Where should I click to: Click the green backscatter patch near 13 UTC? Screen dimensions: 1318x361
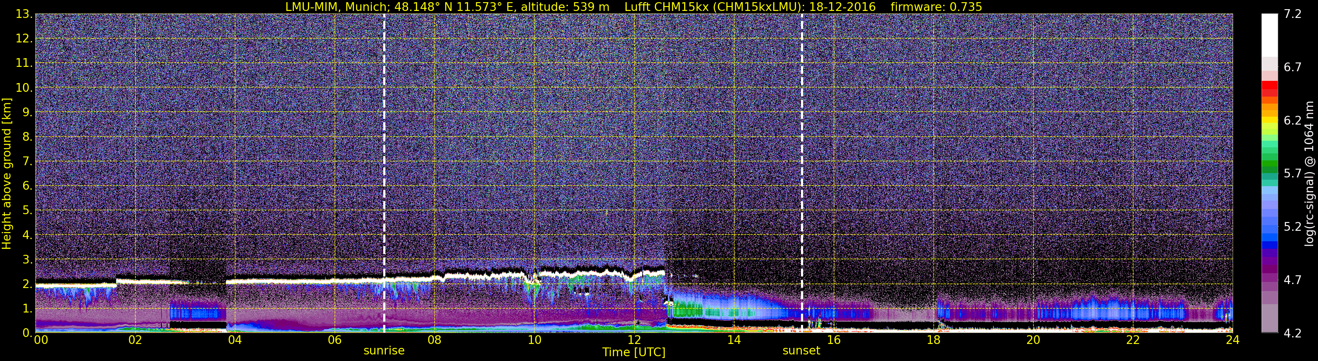click(688, 310)
